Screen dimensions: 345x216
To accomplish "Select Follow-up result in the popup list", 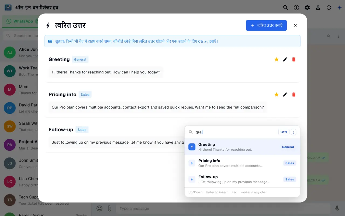I will click(x=242, y=179).
